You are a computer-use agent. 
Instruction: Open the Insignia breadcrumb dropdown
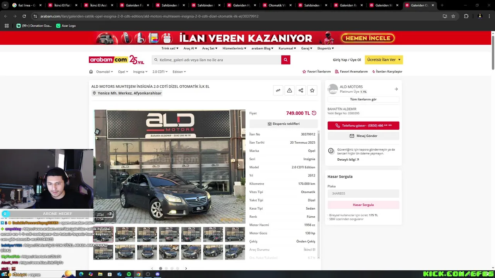(140, 71)
